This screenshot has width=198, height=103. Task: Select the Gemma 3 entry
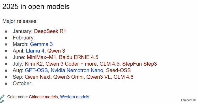click(41, 44)
